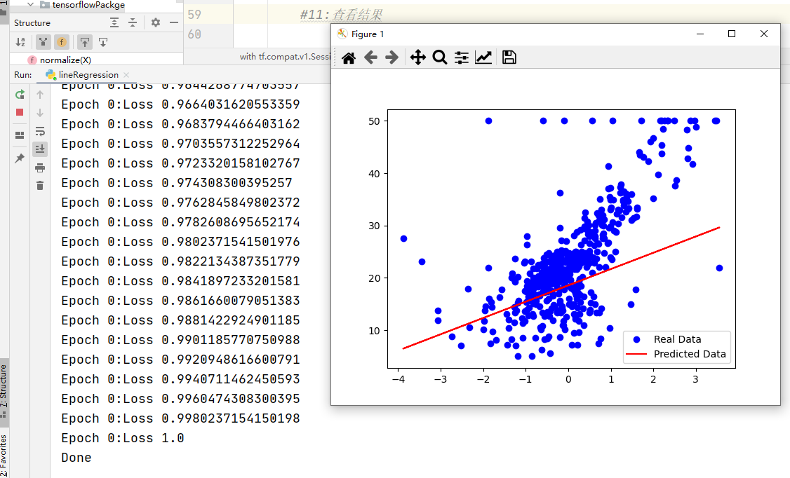Reset plot view with Home icon
This screenshot has width=790, height=478.
(x=349, y=58)
